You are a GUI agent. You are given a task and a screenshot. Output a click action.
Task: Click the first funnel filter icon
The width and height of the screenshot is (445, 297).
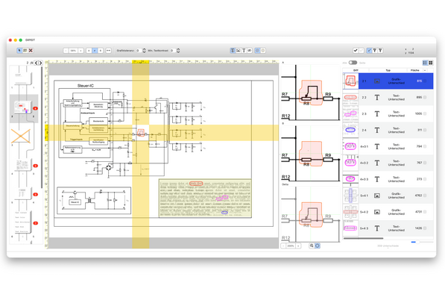375,50
